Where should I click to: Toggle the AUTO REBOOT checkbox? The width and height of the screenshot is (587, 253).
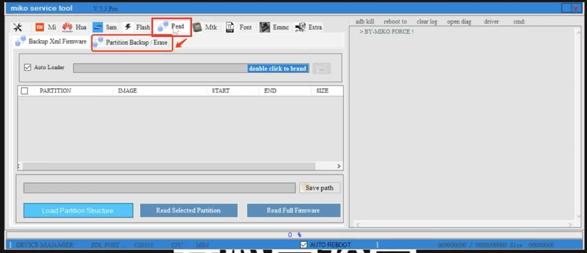(x=304, y=245)
